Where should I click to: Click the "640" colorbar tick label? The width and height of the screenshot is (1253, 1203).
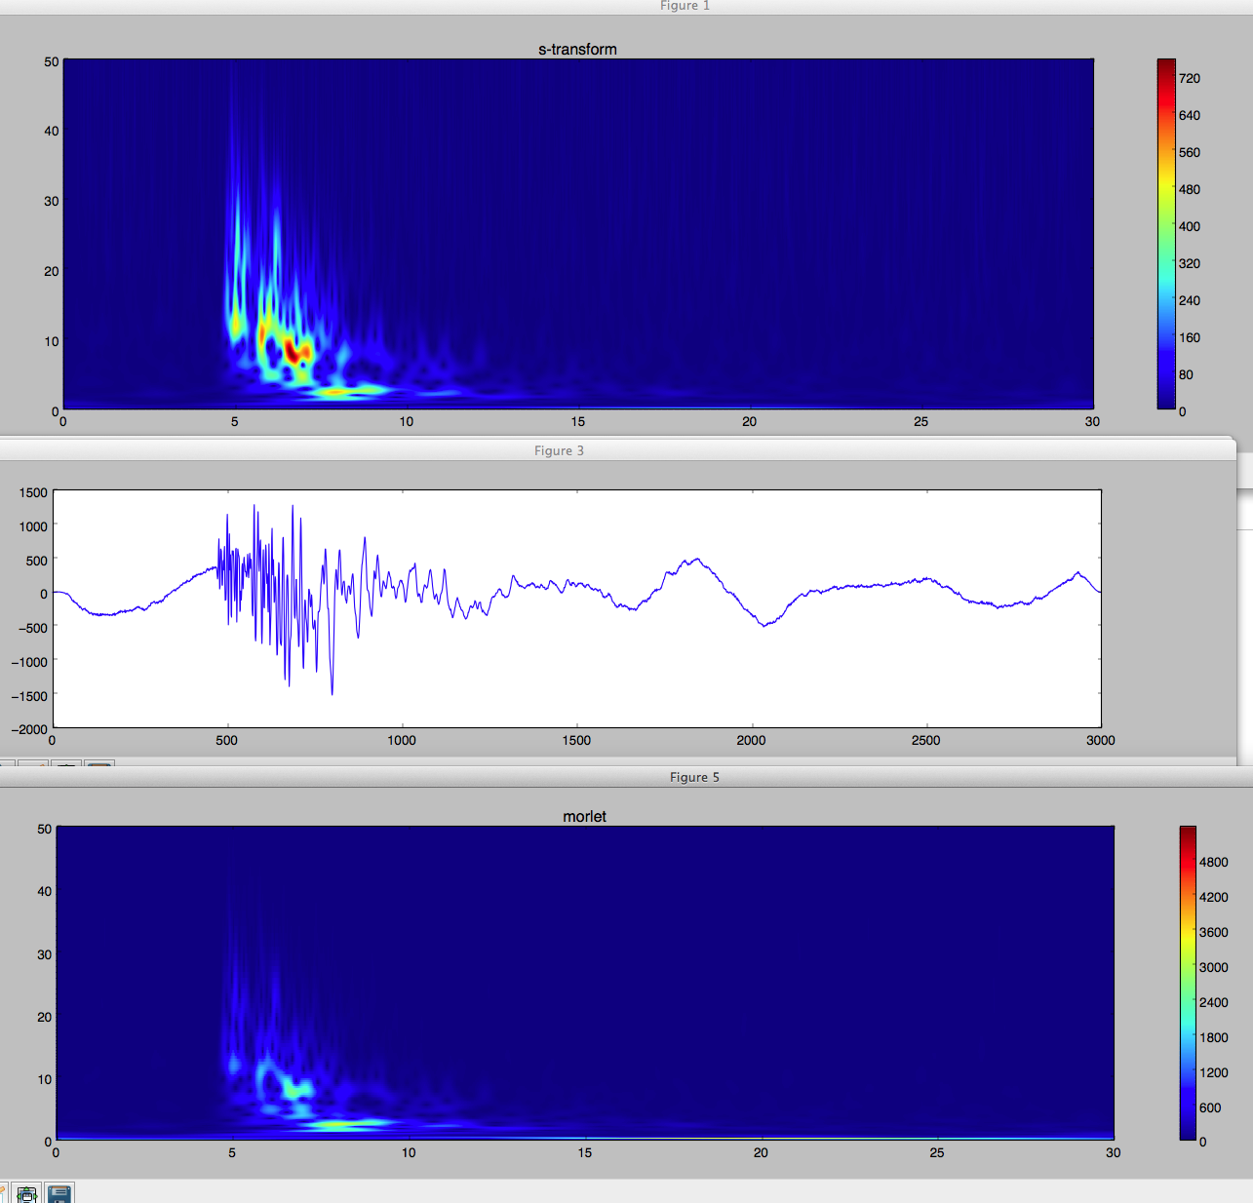point(1190,115)
